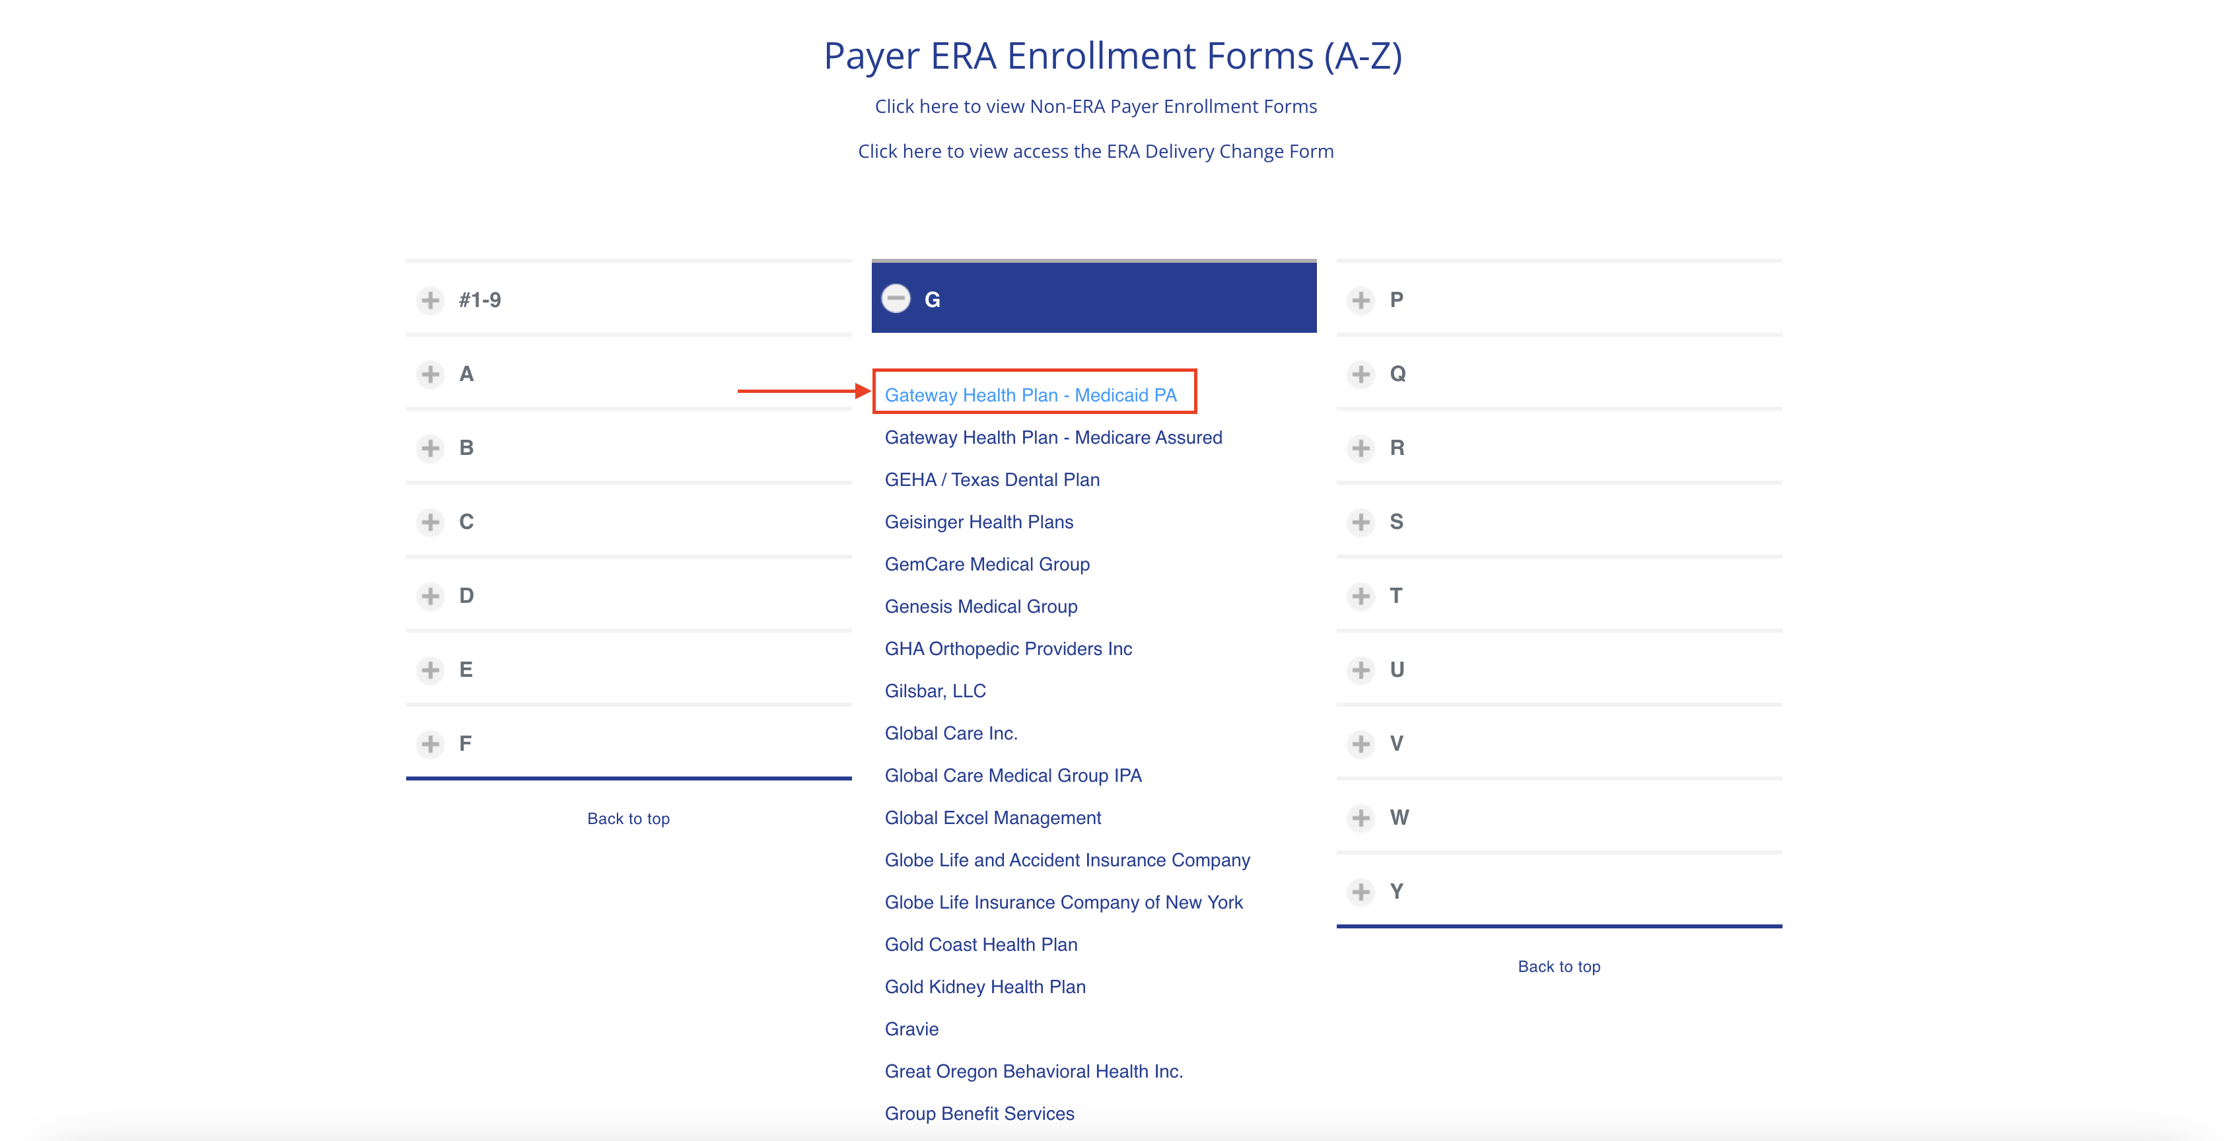Click the plus icon beside letter C

(x=429, y=522)
